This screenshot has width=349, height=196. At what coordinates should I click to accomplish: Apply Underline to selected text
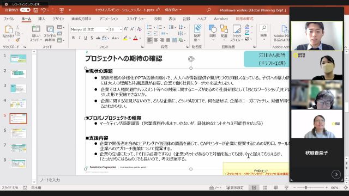pos(86,38)
